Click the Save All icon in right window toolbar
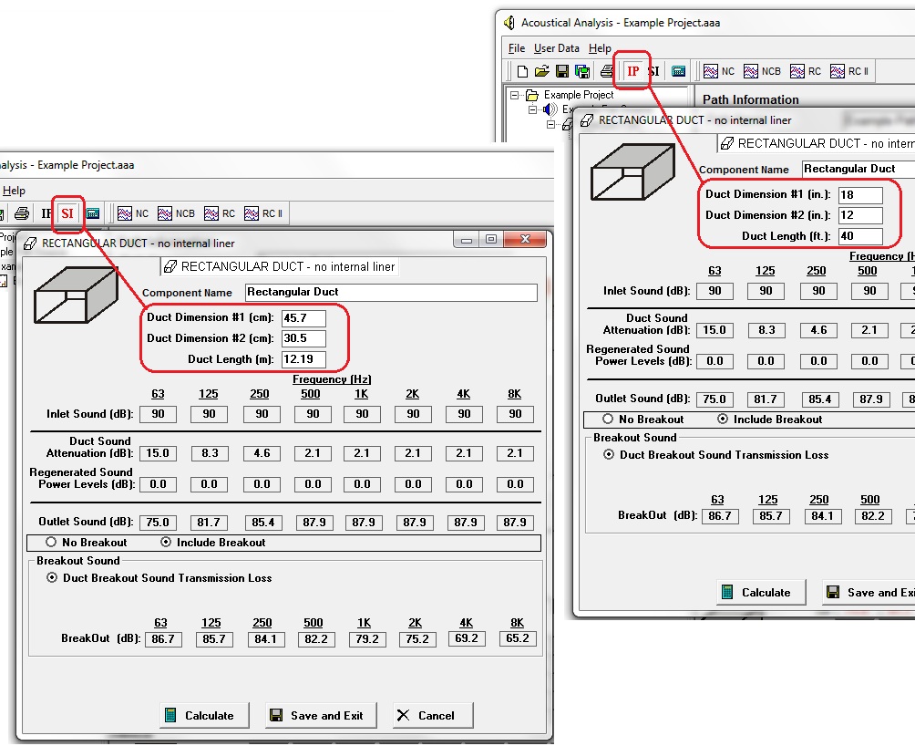This screenshot has height=746, width=915. click(x=582, y=71)
